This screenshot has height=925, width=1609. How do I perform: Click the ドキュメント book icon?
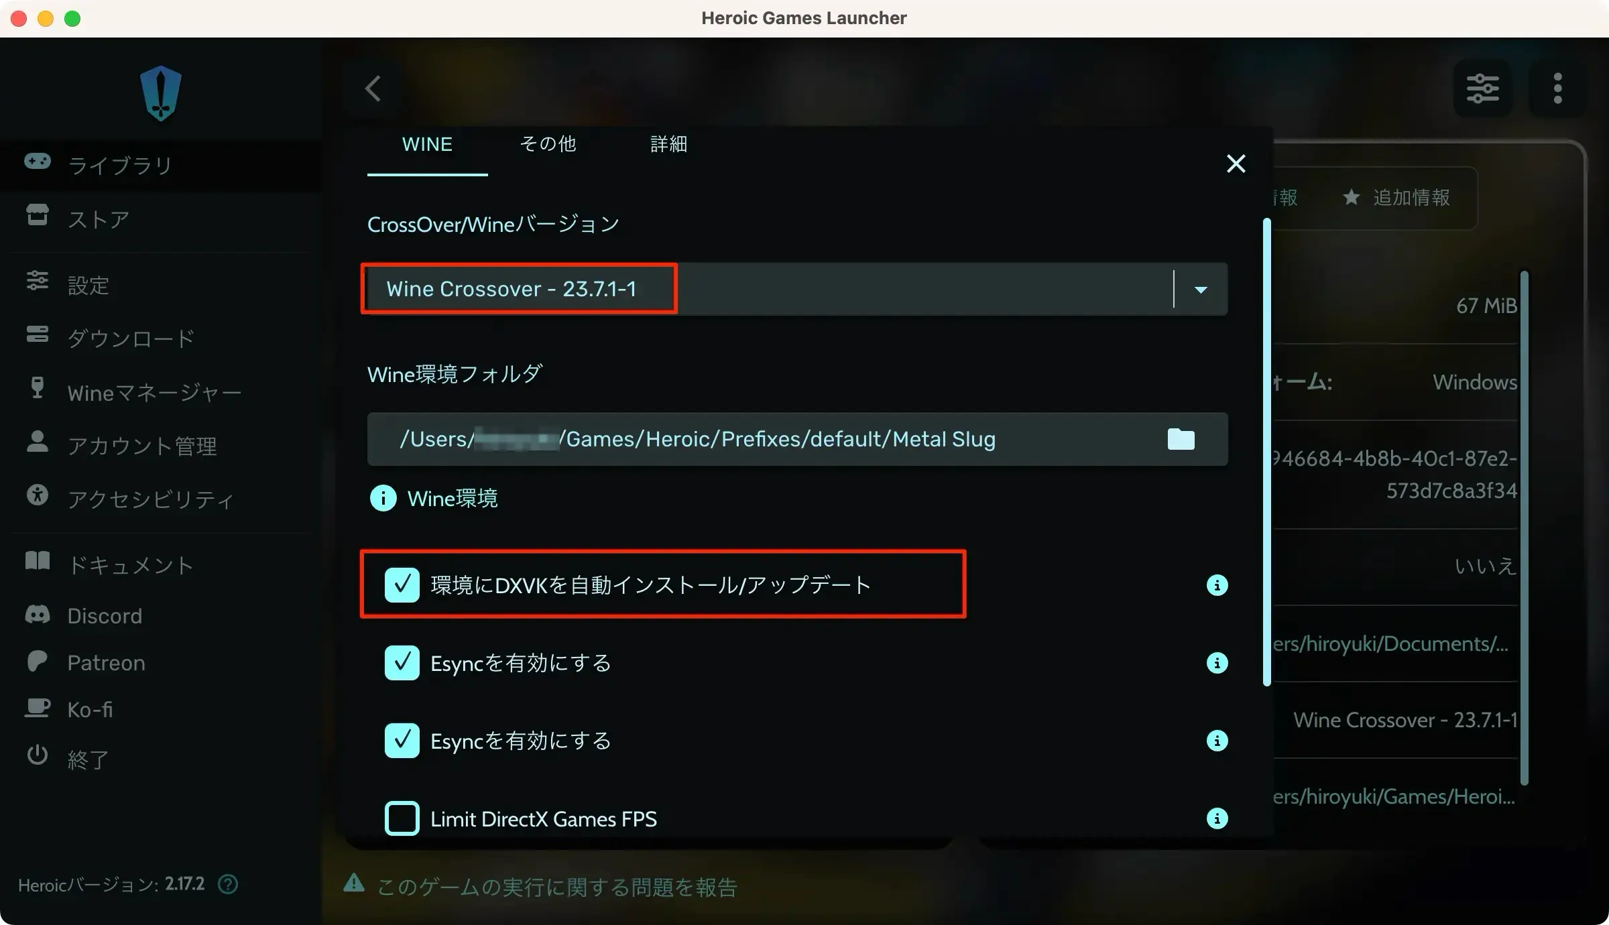coord(38,560)
